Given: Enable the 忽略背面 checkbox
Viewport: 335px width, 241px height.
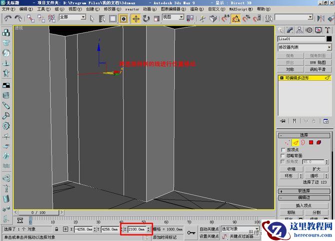Looking at the screenshot, I should click(x=283, y=156).
